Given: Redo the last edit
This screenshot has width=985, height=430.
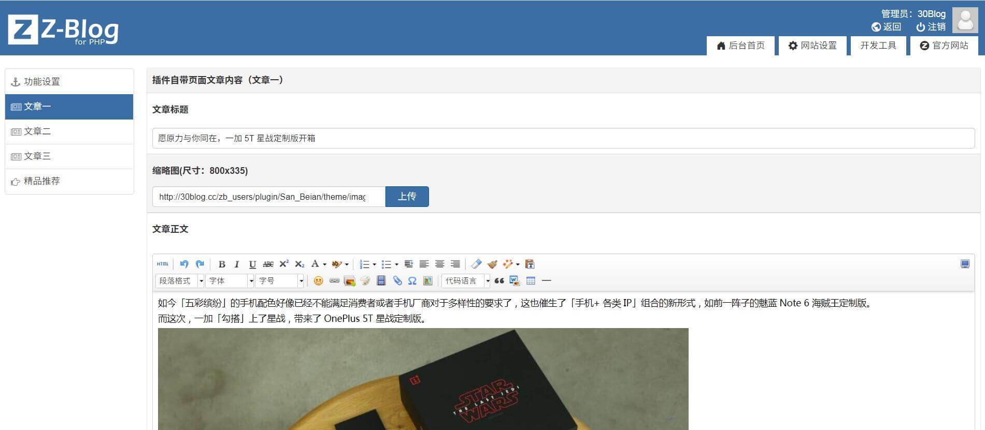Looking at the screenshot, I should 200,264.
